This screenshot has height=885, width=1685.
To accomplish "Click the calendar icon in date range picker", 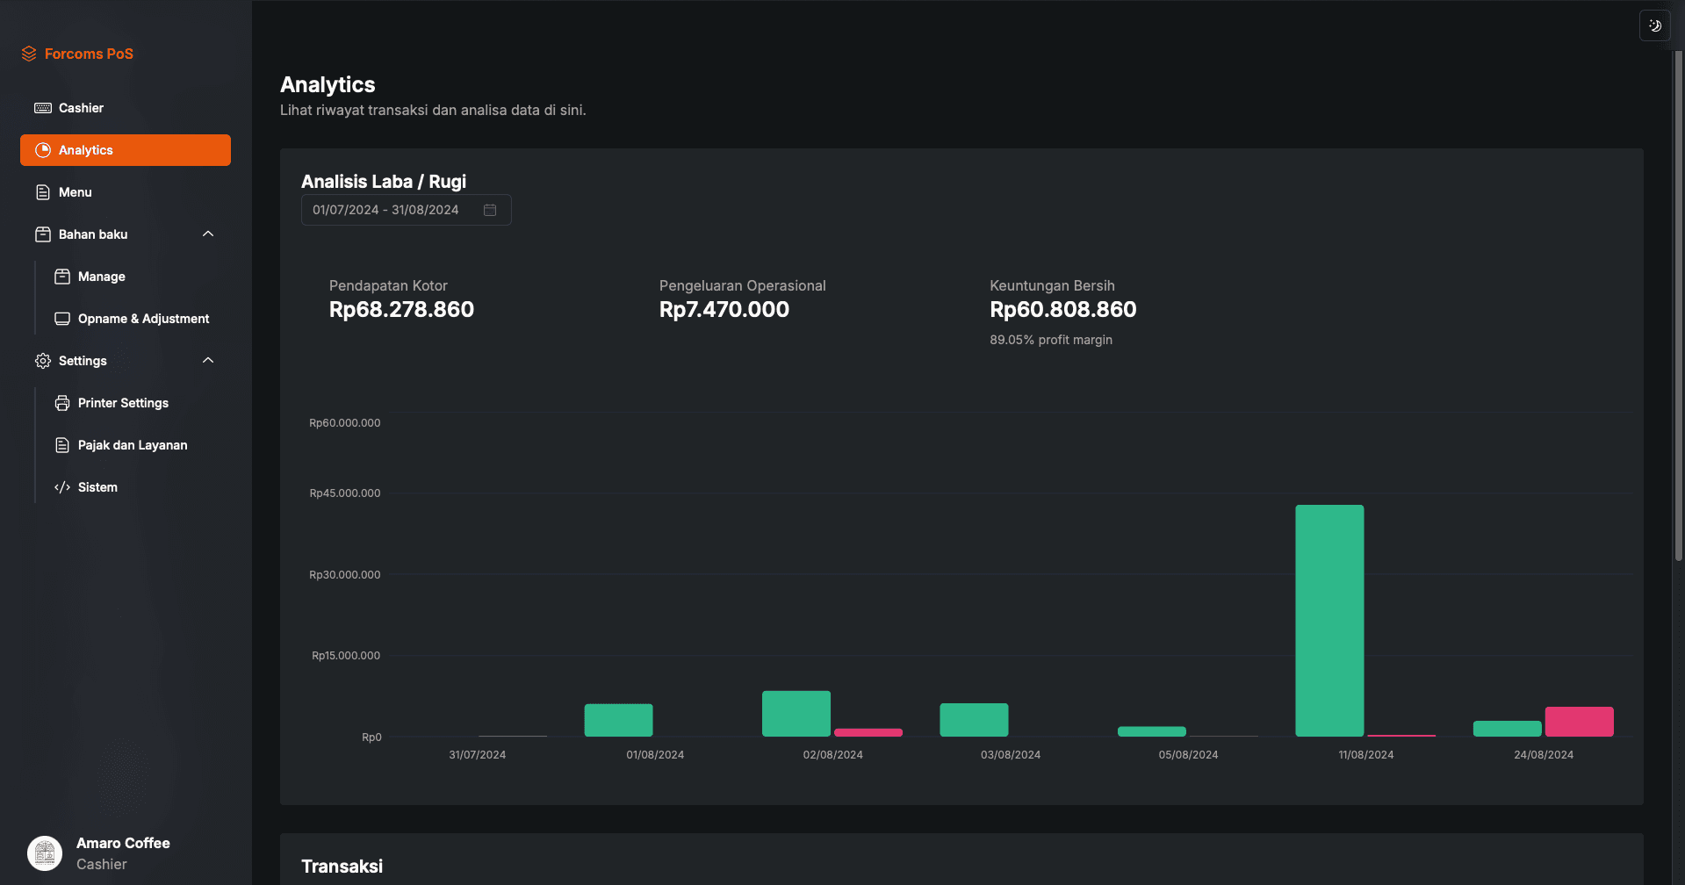I will tap(490, 210).
